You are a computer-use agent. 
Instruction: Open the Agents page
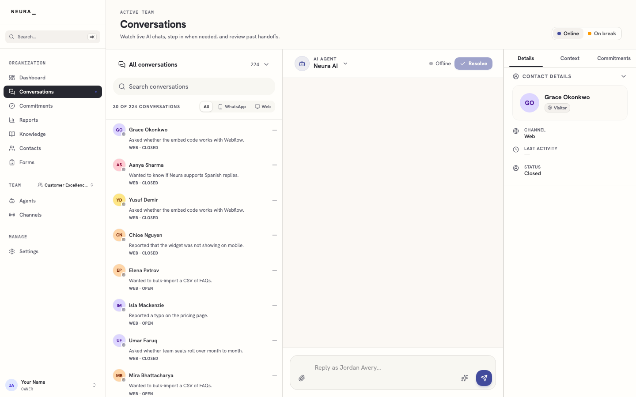[53, 201]
